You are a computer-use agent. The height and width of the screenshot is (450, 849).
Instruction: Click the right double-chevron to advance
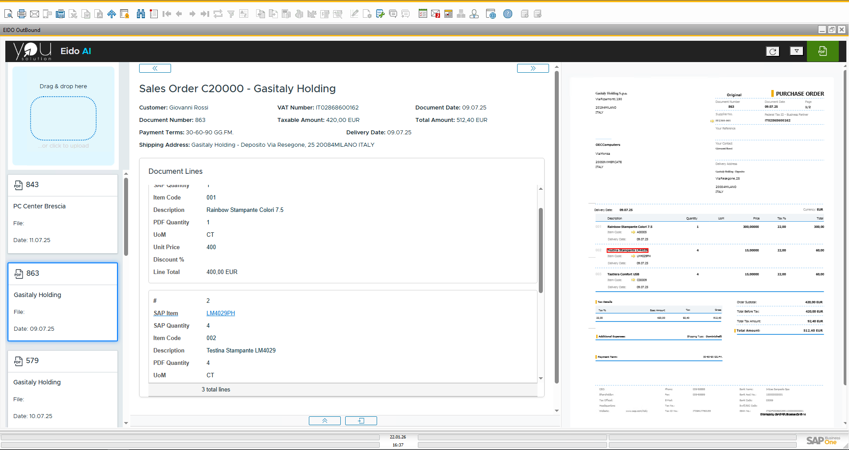coord(533,68)
